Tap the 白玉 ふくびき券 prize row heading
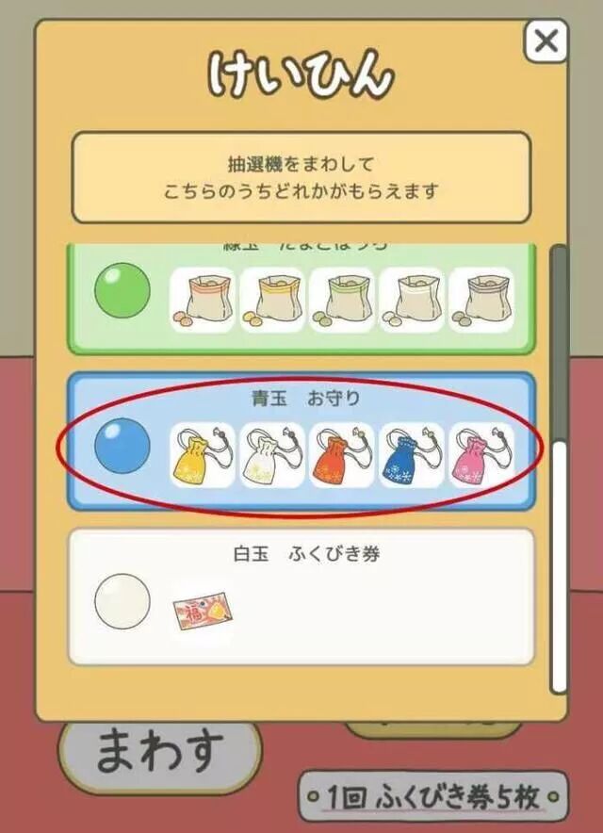603x833 pixels. tap(306, 553)
